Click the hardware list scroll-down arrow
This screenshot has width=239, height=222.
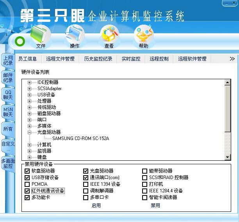227,157
